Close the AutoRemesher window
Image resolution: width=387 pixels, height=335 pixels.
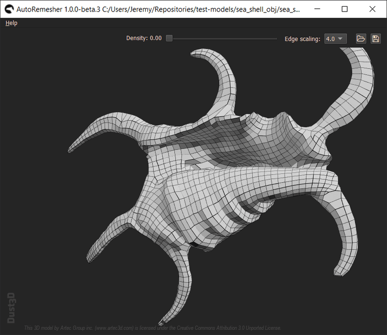[373, 9]
